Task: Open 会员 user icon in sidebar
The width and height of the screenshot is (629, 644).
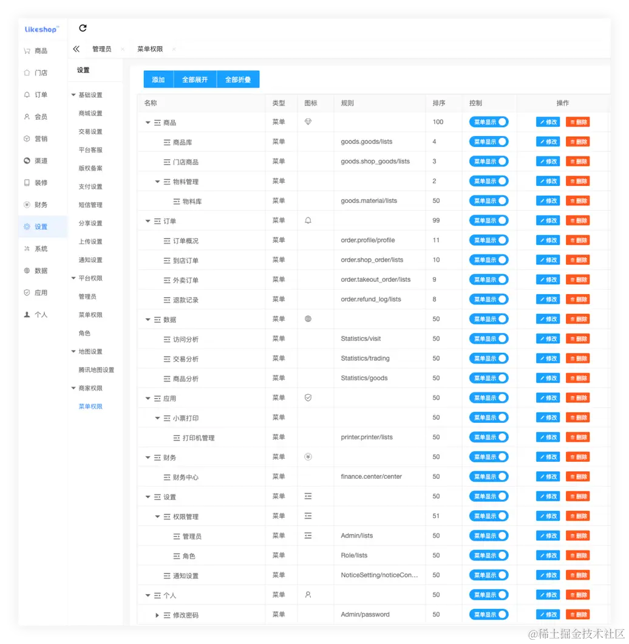Action: pos(27,117)
